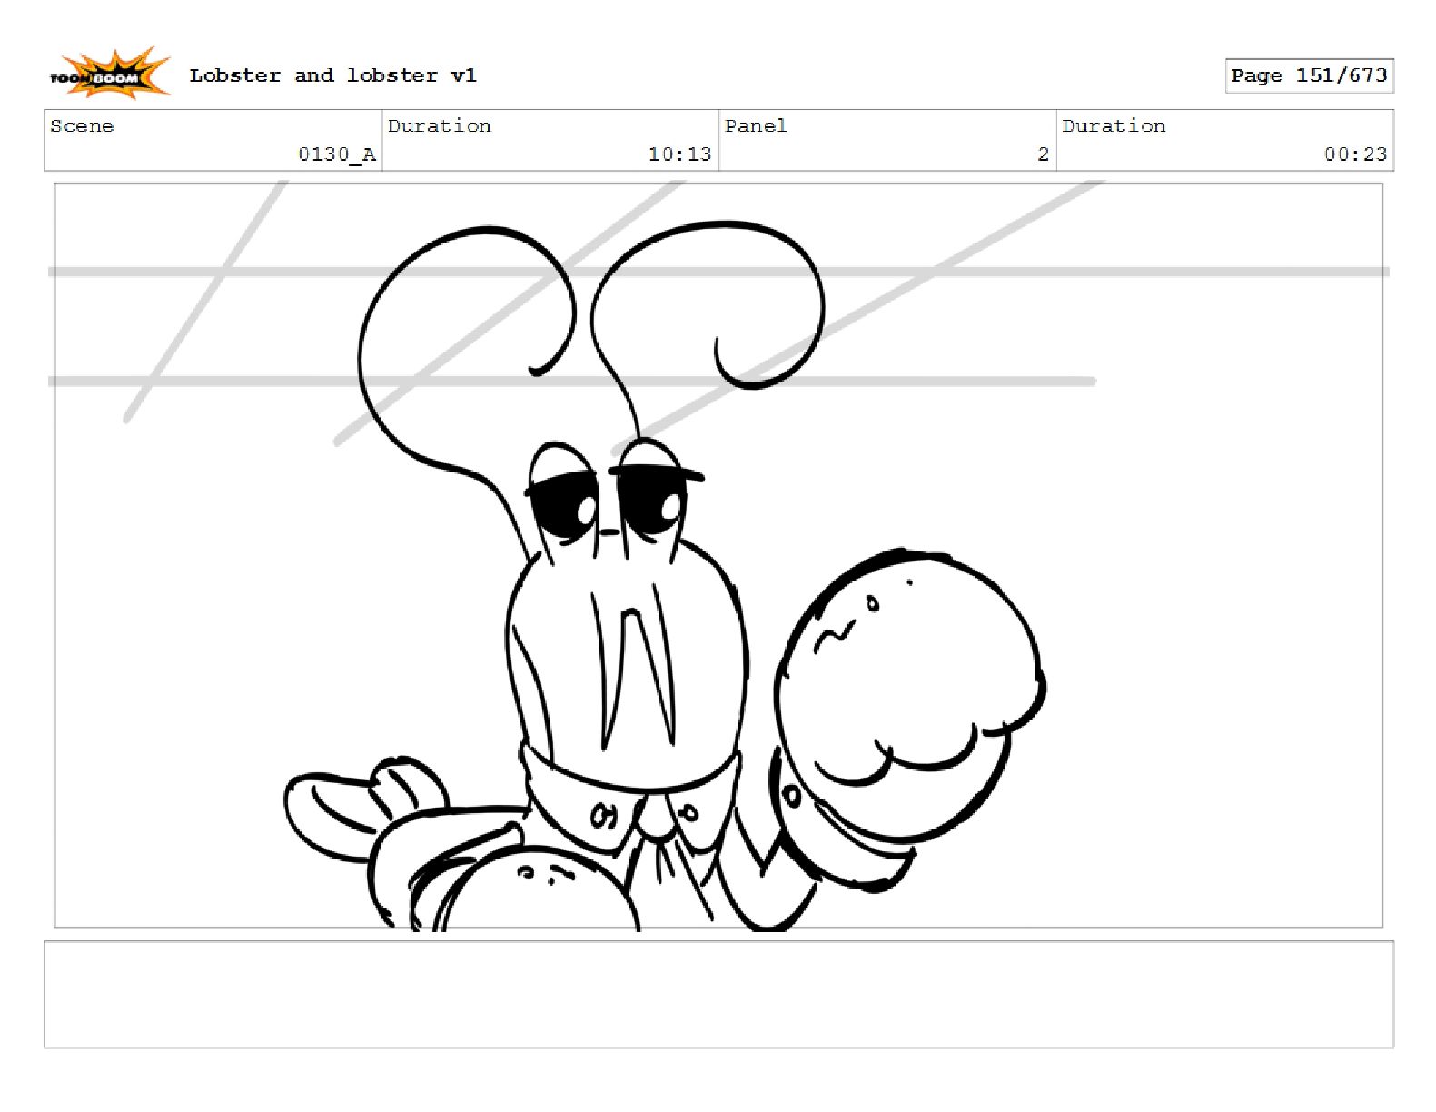The height and width of the screenshot is (1112, 1436).
Task: Click the Toon Boom logo
Action: pyautogui.click(x=109, y=74)
